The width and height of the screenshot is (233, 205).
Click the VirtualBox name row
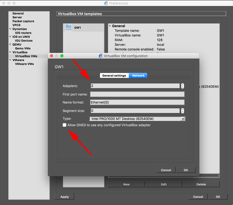(164, 35)
